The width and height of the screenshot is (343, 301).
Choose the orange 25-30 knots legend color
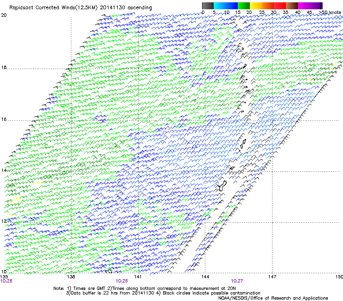point(268,6)
